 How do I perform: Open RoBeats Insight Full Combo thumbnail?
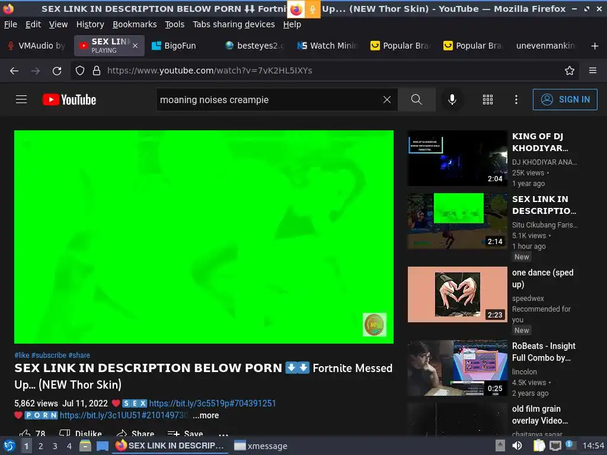pyautogui.click(x=457, y=368)
